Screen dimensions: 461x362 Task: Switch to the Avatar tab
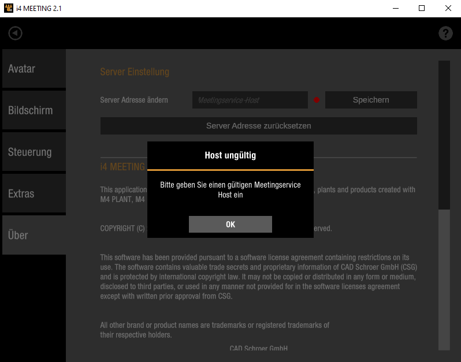[34, 69]
